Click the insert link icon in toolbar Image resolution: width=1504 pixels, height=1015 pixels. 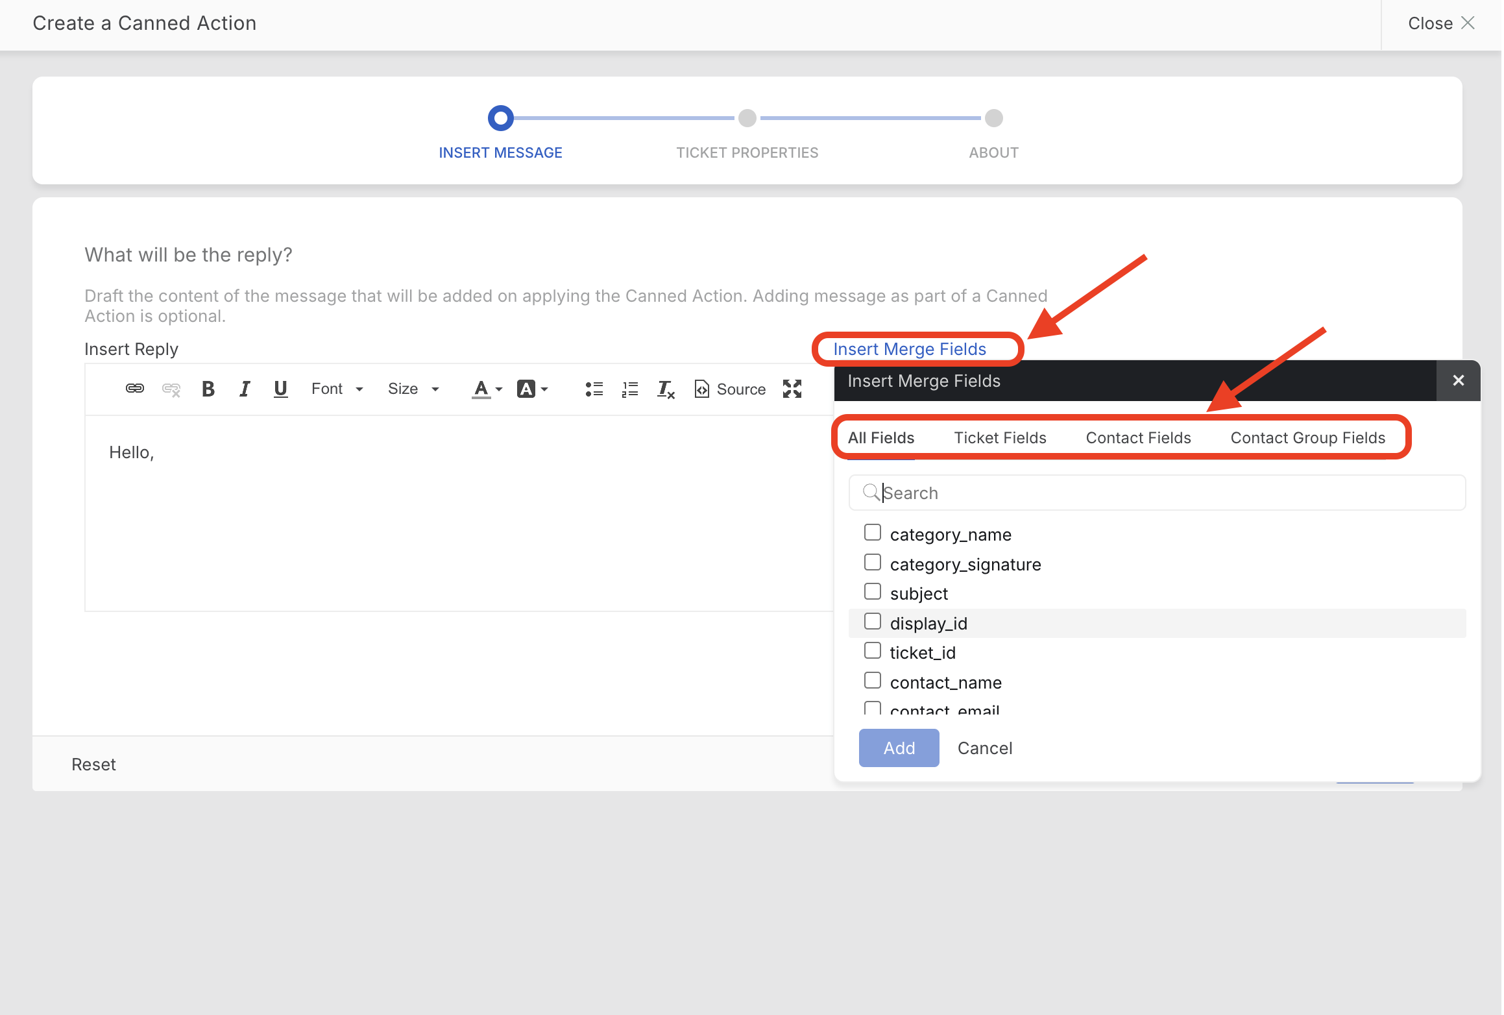pyautogui.click(x=134, y=389)
